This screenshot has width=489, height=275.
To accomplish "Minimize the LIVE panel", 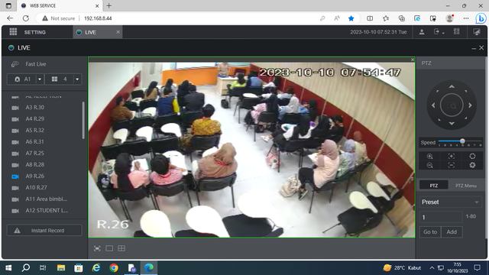I will pyautogui.click(x=474, y=48).
